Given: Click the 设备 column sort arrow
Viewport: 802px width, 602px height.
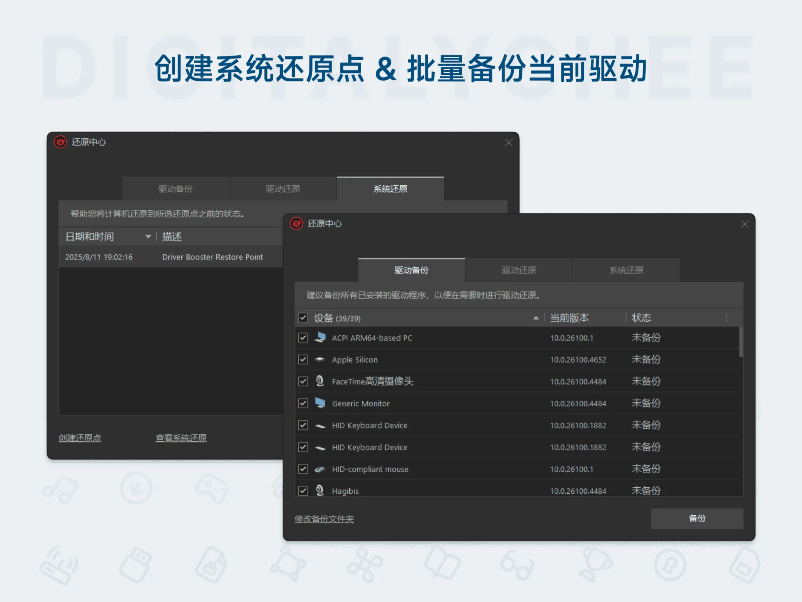Looking at the screenshot, I should coord(536,318).
